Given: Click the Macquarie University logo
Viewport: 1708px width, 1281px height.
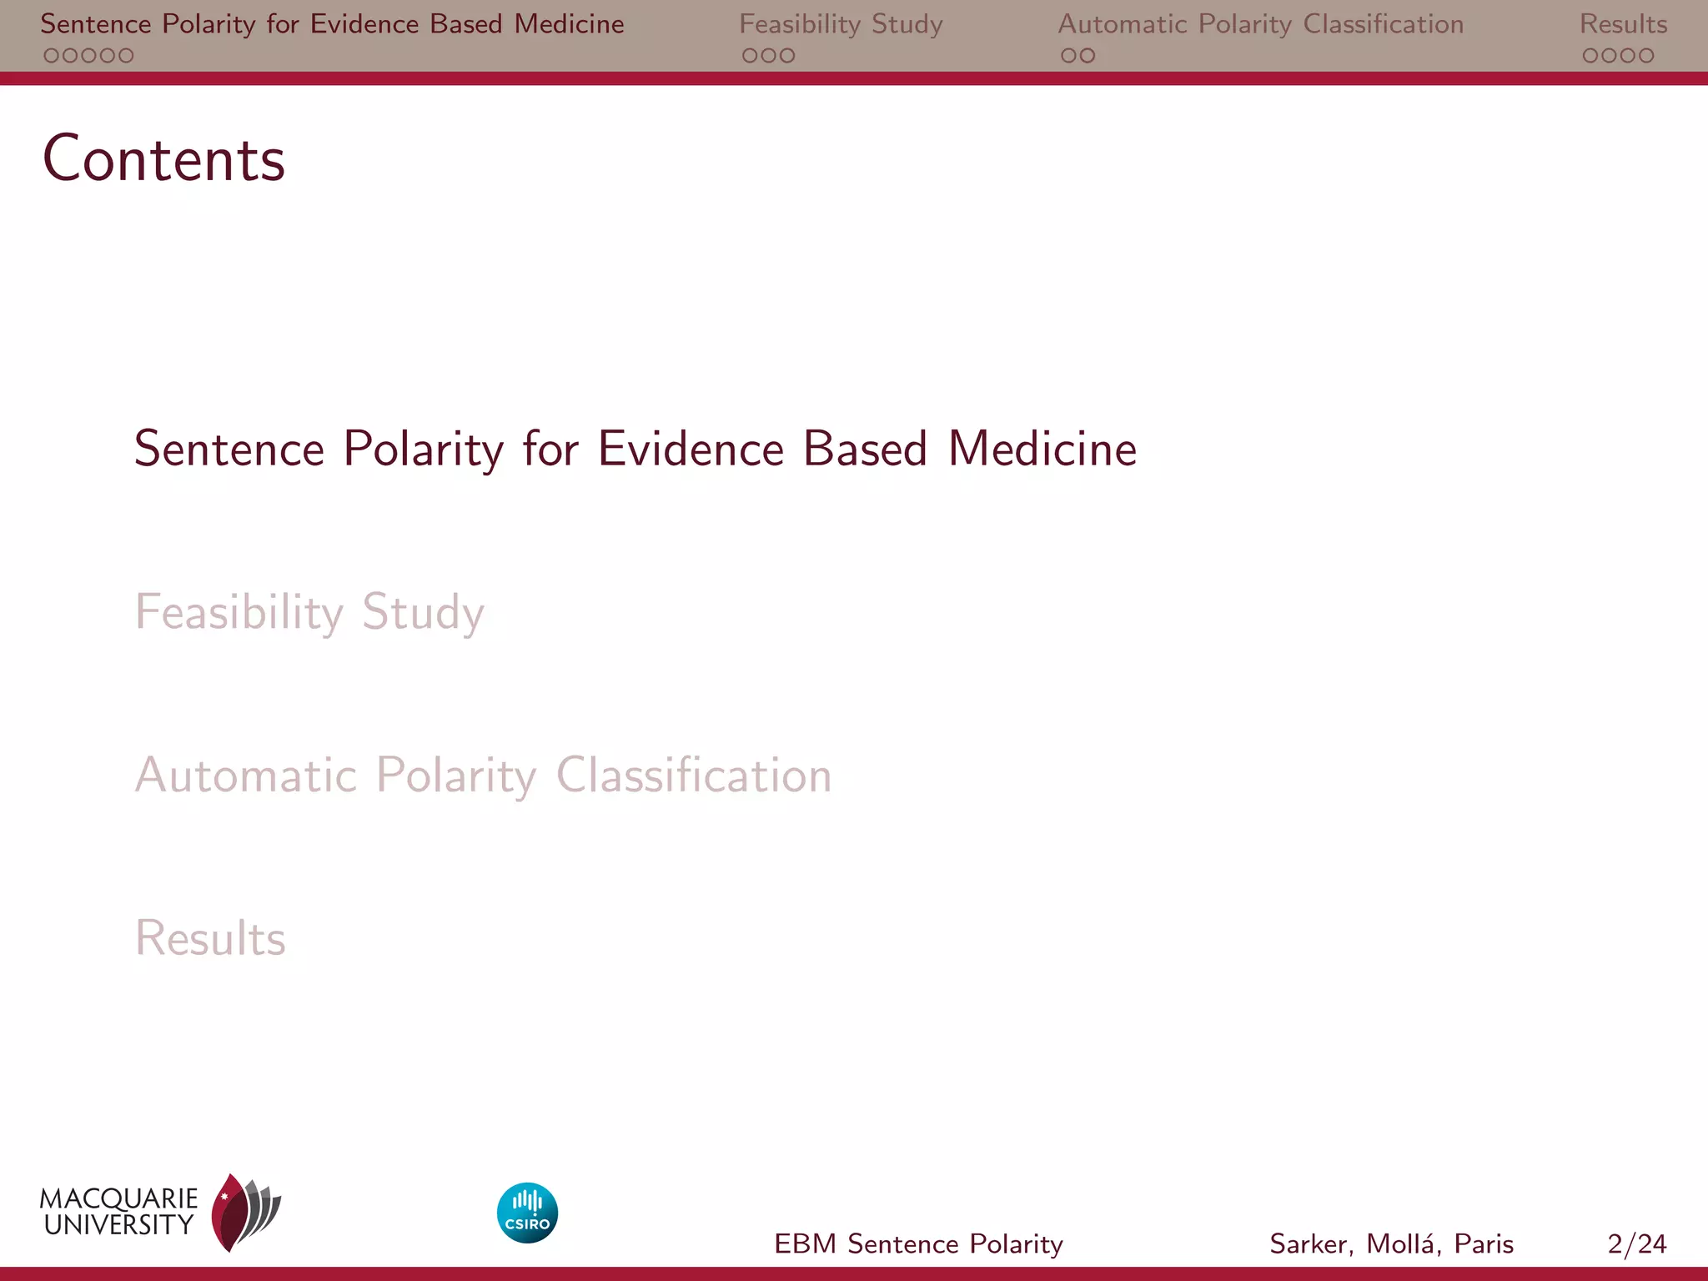Looking at the screenshot, I should [x=160, y=1212].
